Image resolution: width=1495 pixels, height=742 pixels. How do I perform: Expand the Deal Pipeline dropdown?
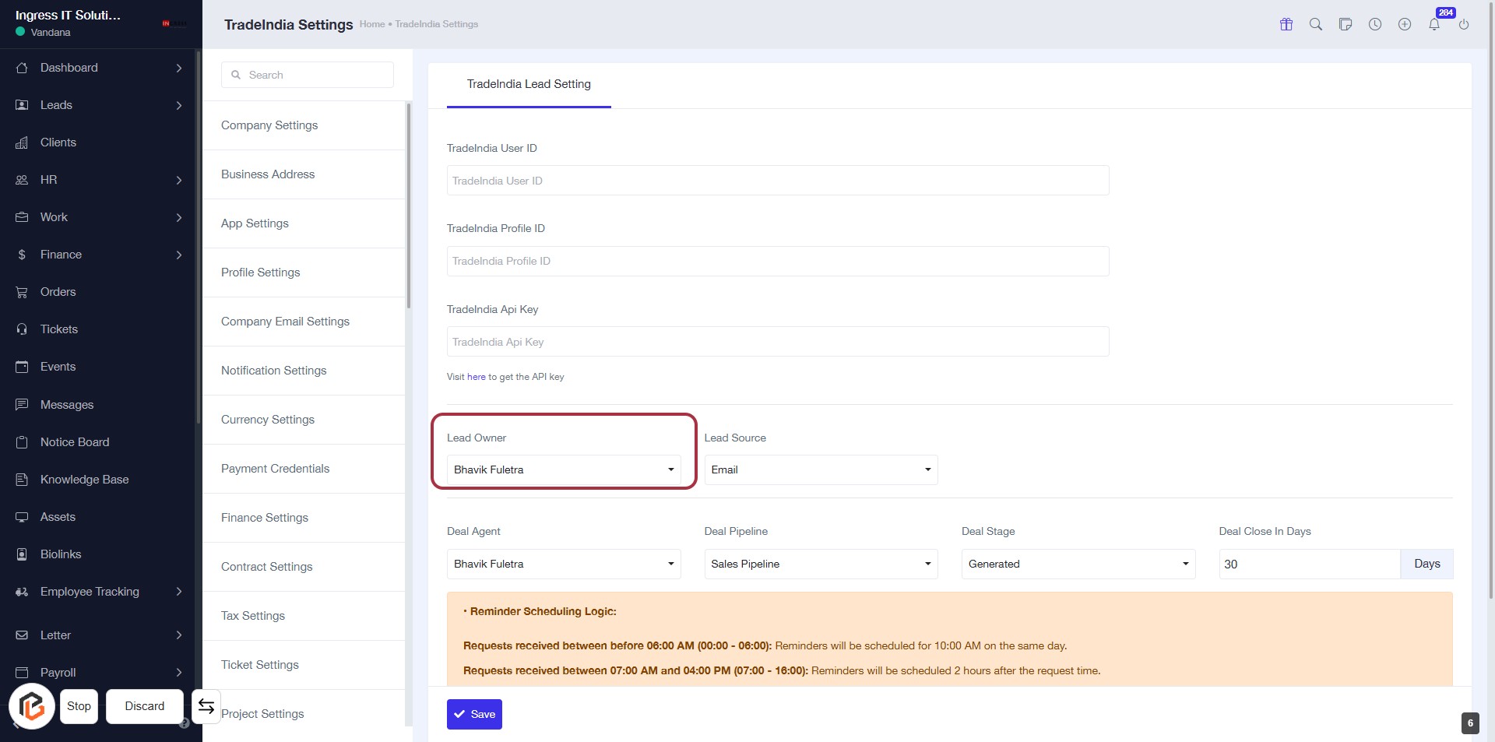click(x=820, y=564)
